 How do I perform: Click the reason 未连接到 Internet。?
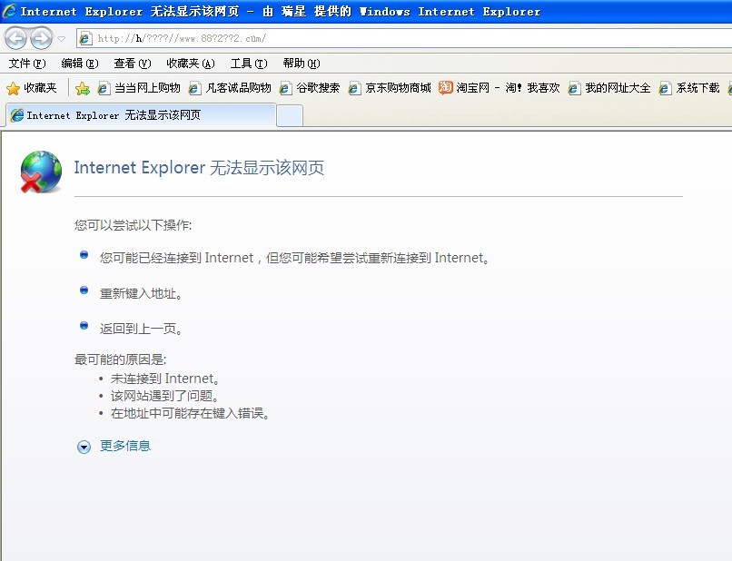165,379
